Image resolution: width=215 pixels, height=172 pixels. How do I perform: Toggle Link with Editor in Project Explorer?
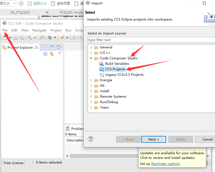click(x=52, y=54)
